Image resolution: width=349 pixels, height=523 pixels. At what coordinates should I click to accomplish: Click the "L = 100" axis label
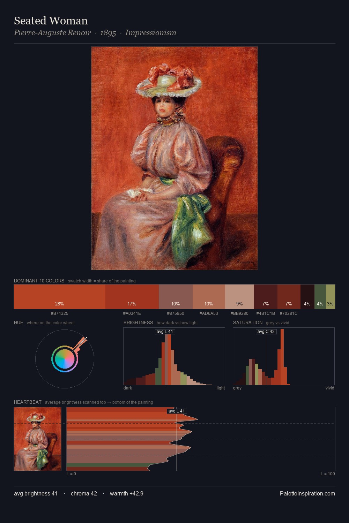click(328, 474)
